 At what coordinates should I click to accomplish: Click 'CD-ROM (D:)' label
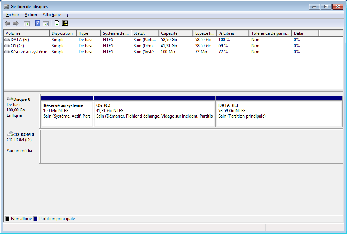[19, 140]
